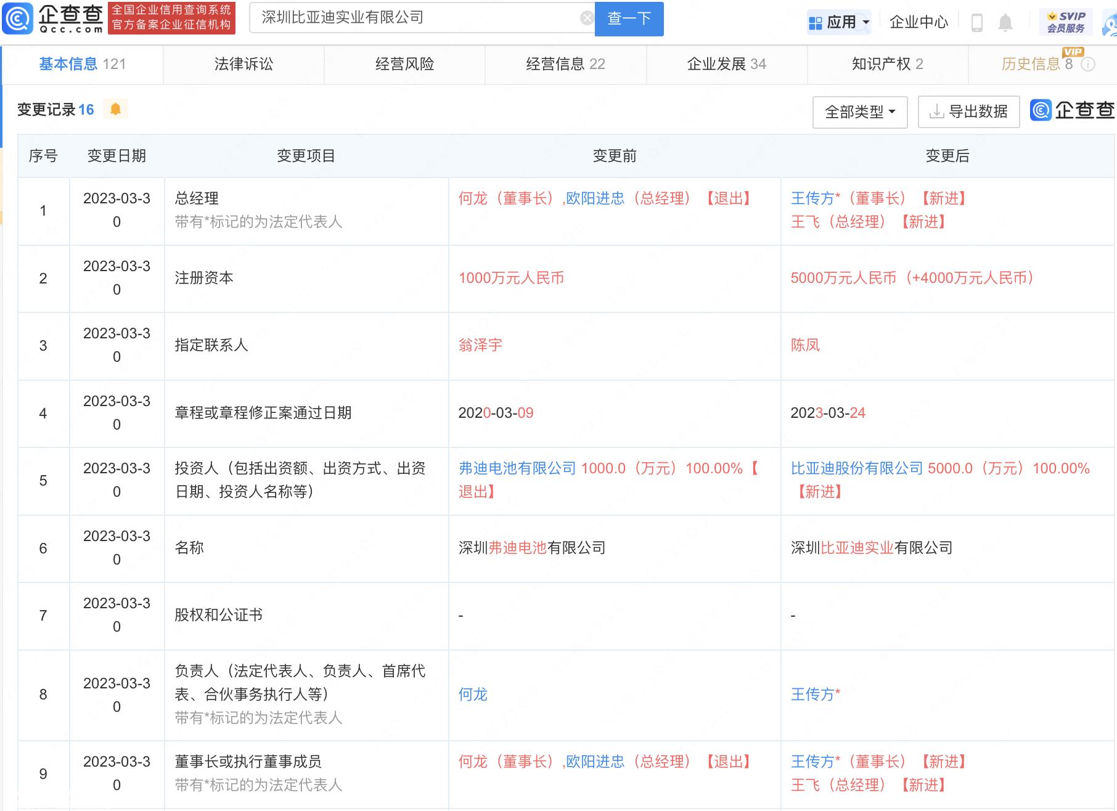The width and height of the screenshot is (1117, 811).
Task: Click the 查一下 search button
Action: (629, 18)
